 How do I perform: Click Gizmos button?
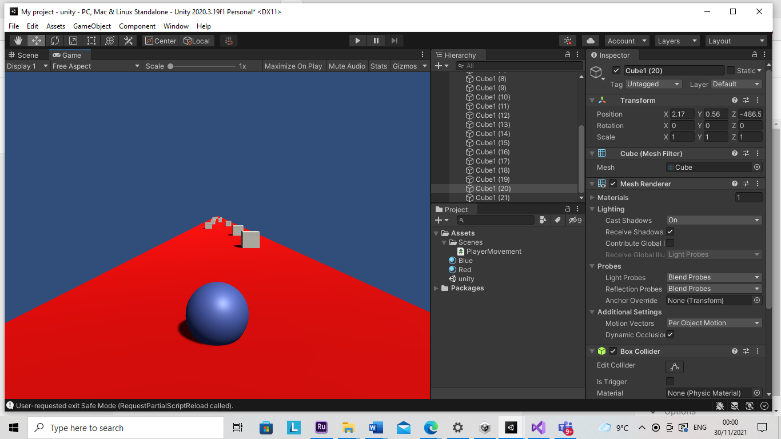pyautogui.click(x=405, y=66)
